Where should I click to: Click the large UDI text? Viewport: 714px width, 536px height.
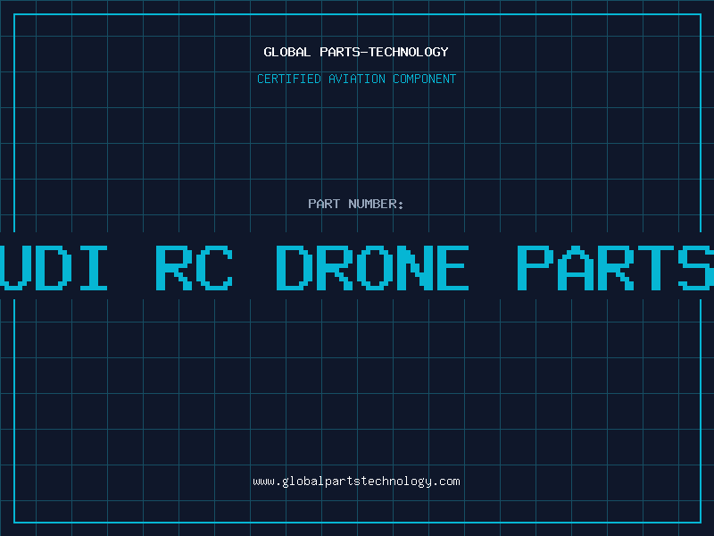(x=54, y=267)
